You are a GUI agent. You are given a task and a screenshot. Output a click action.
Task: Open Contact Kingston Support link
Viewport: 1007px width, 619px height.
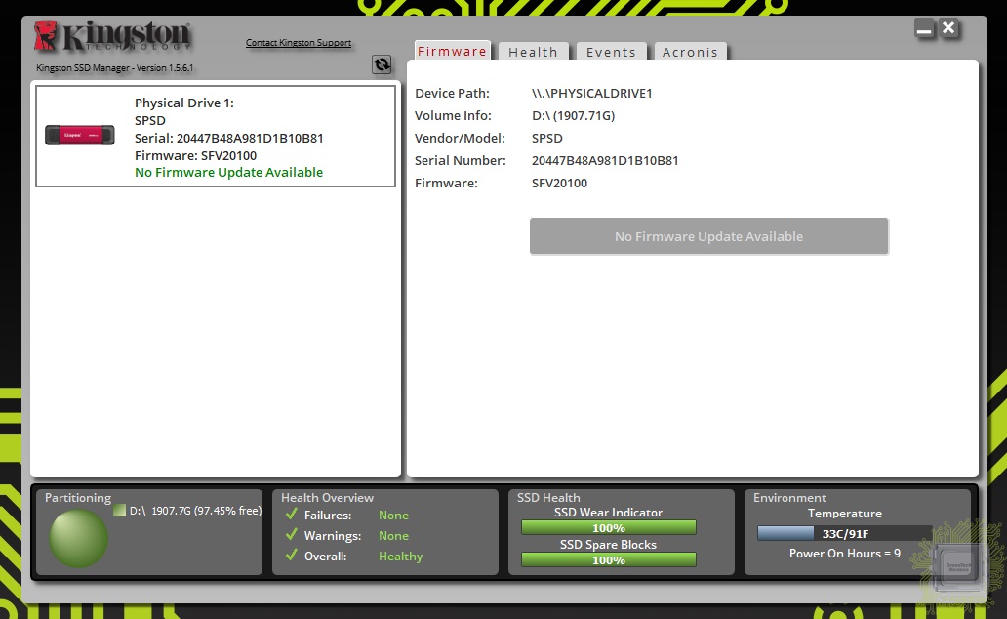tap(299, 43)
